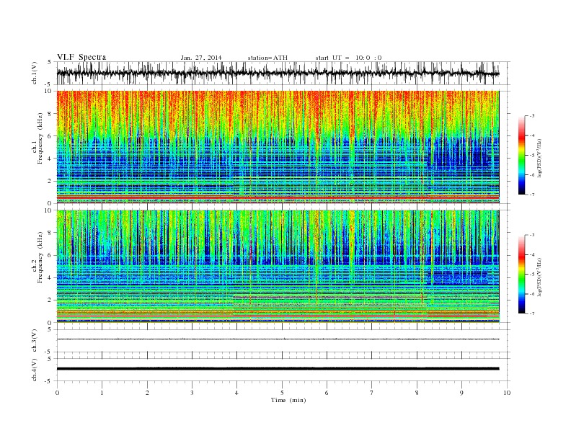Image resolution: width=571 pixels, height=441 pixels.
Task: Click ch.1 spectrogram's "4" kHz tick label
Action: tap(50, 159)
